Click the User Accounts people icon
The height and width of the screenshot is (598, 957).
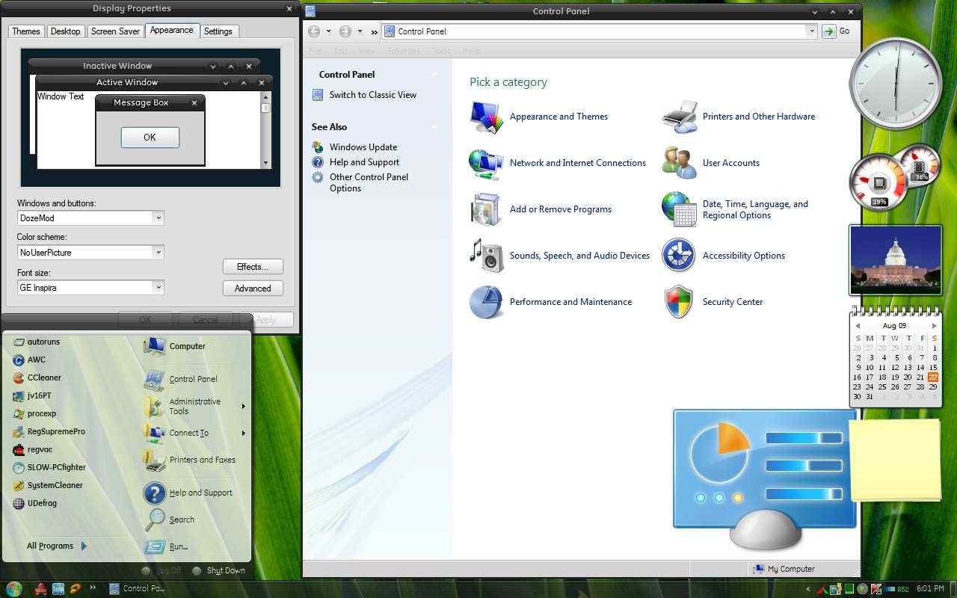(x=680, y=163)
